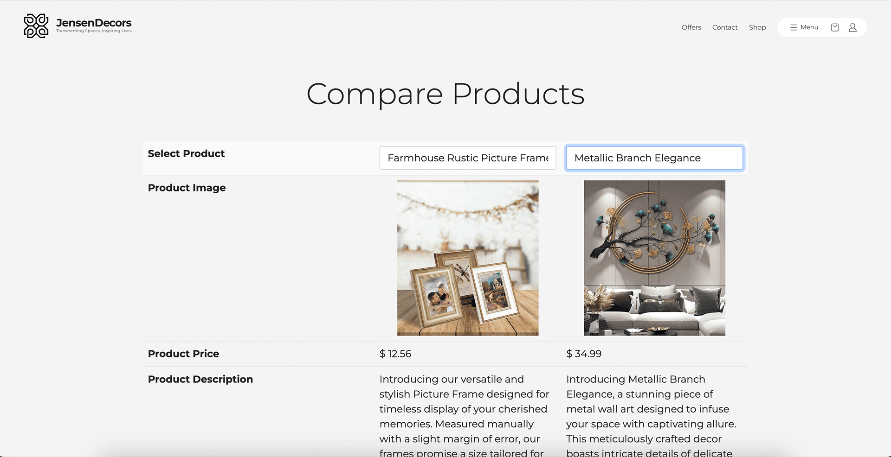
Task: Click the JensenDecors brand name
Action: click(x=94, y=23)
